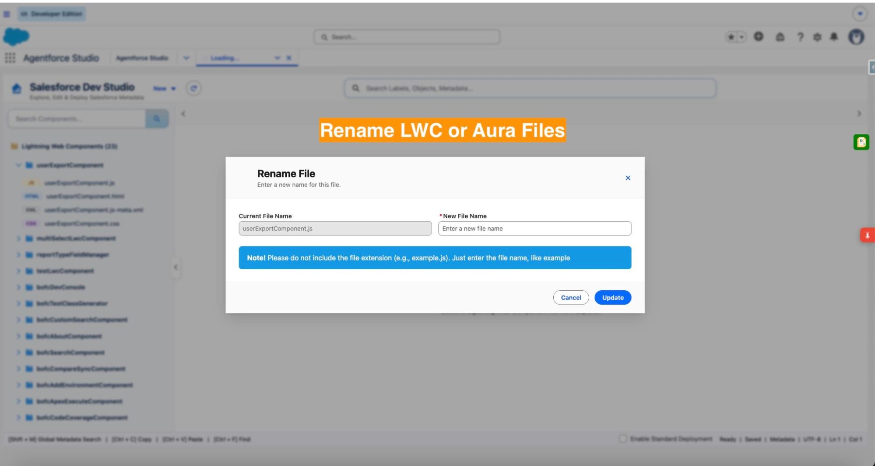Image resolution: width=875 pixels, height=466 pixels.
Task: Close the Loading workspace tab
Action: (x=289, y=58)
